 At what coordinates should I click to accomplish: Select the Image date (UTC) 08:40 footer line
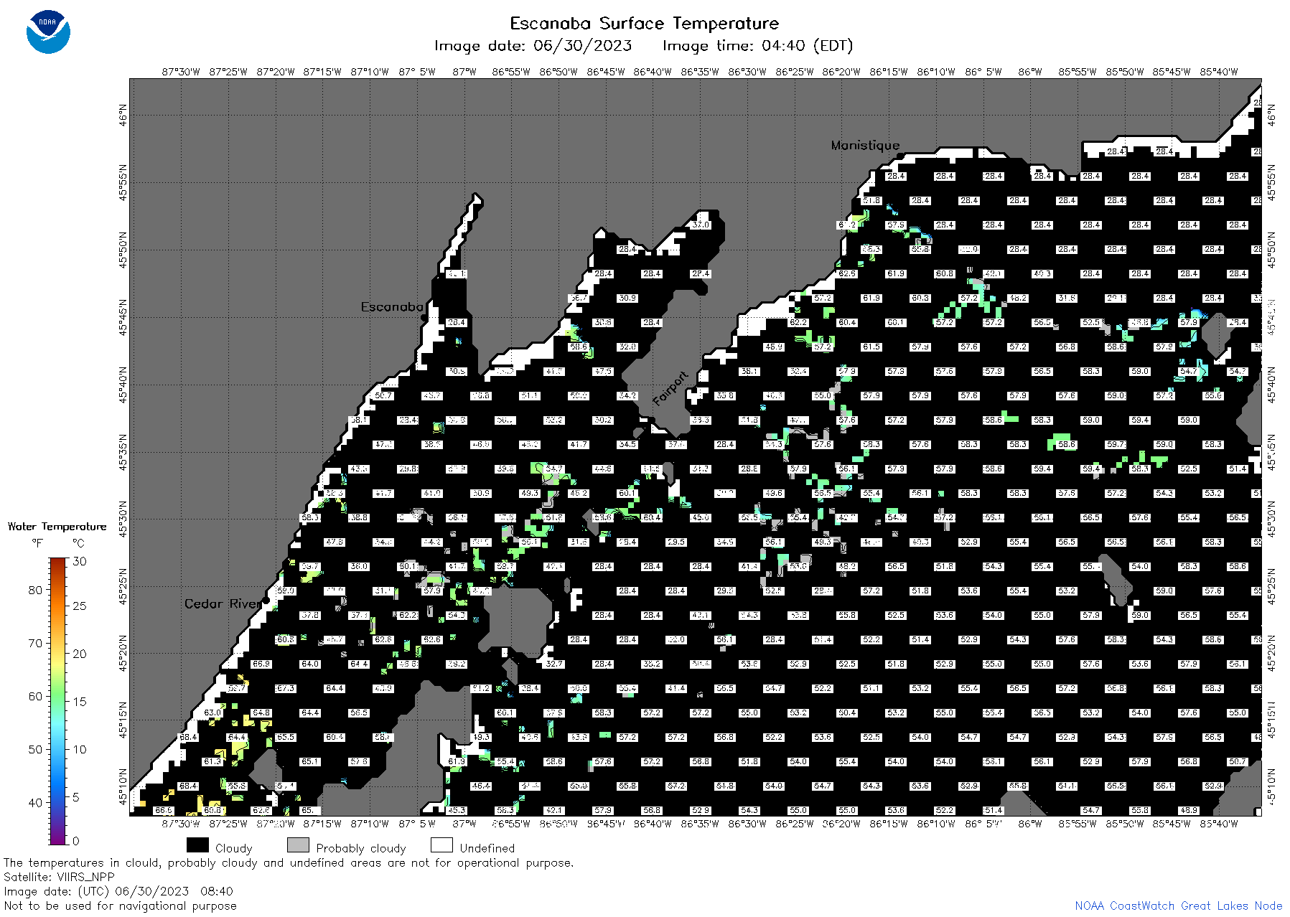[118, 891]
